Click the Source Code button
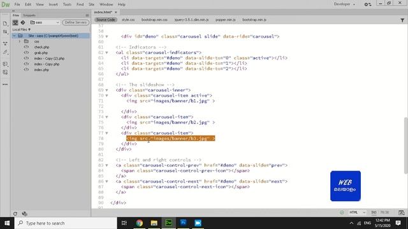This screenshot has width=408, height=229. coord(105,20)
